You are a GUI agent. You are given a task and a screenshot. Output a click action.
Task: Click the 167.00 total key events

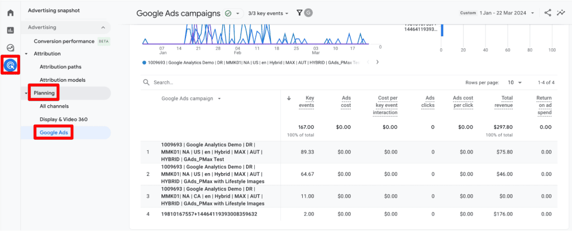(306, 127)
